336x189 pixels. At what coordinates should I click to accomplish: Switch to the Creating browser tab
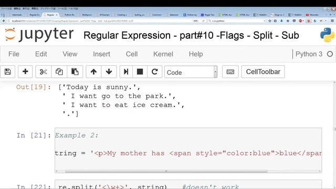[121, 15]
